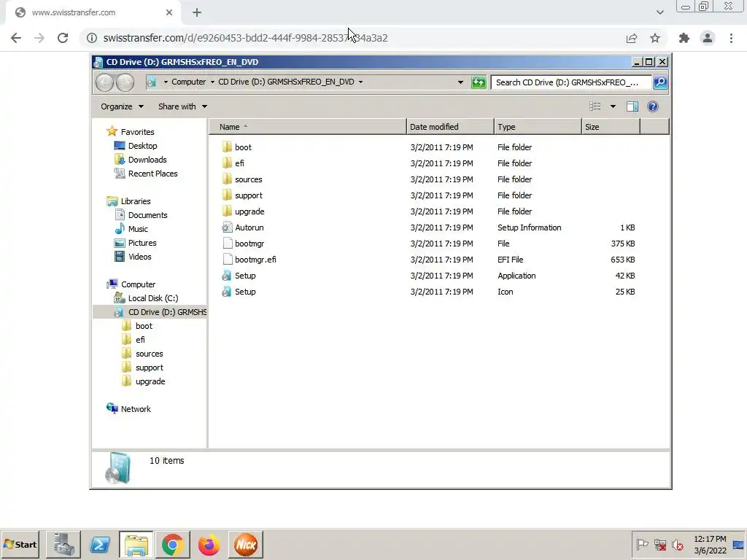Image resolution: width=747 pixels, height=560 pixels.
Task: Sort by the Type column header
Action: (x=538, y=127)
